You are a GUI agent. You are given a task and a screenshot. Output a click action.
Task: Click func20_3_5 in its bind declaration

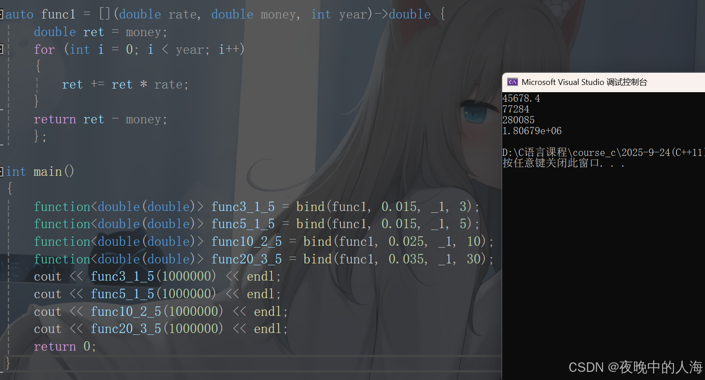pyautogui.click(x=247, y=259)
